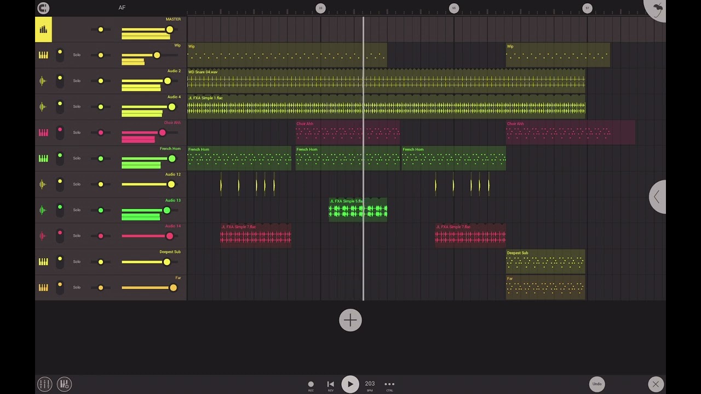Toggle mute switch on Audio 13 track
The width and height of the screenshot is (701, 394).
pos(60,210)
